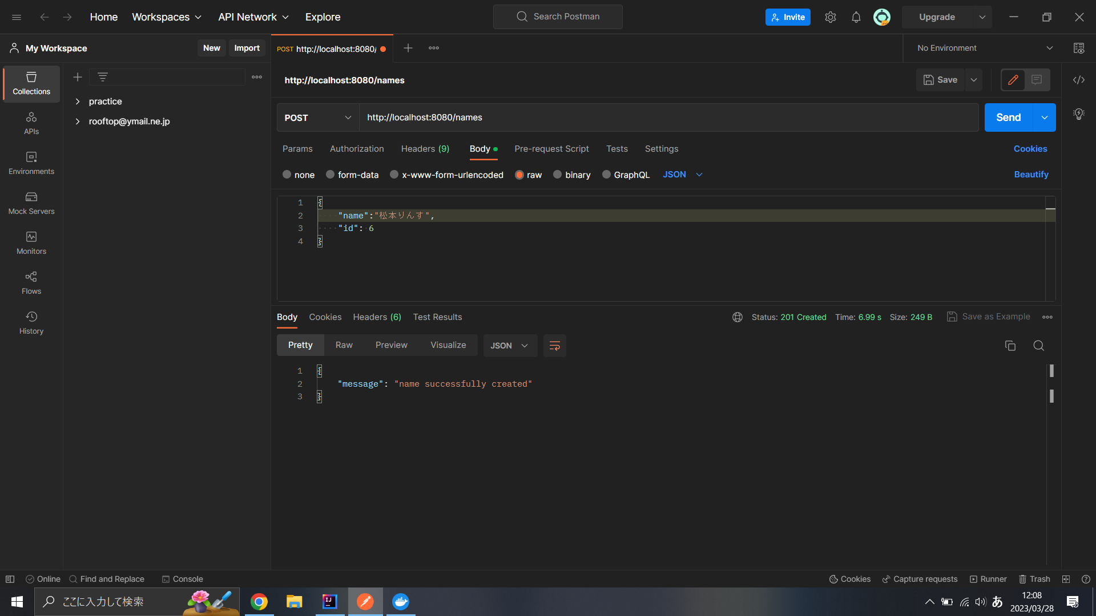This screenshot has width=1096, height=616.
Task: Open the Environments sidebar section
Action: 31,163
